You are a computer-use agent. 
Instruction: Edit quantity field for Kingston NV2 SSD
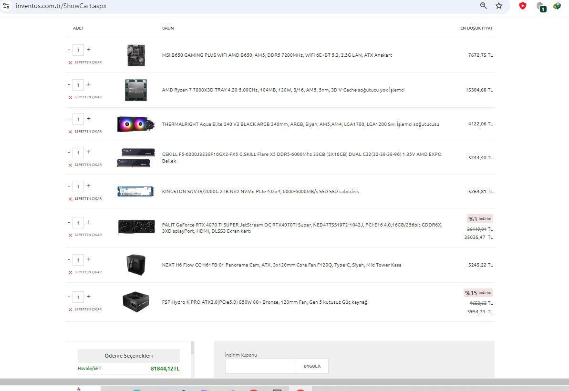click(x=78, y=186)
